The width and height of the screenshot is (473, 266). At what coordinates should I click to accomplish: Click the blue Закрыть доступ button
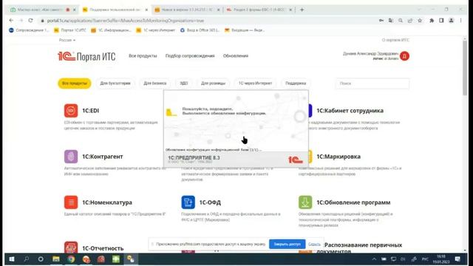coord(287,244)
